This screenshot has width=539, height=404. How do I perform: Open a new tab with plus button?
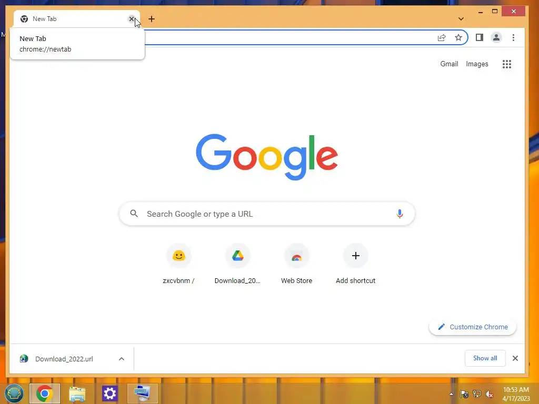152,19
